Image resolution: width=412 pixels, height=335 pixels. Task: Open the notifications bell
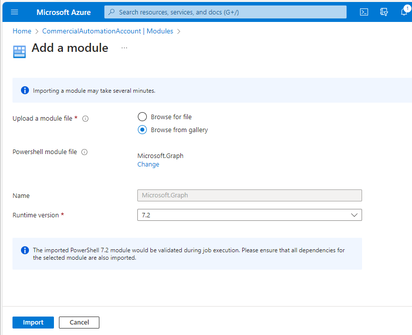click(404, 12)
